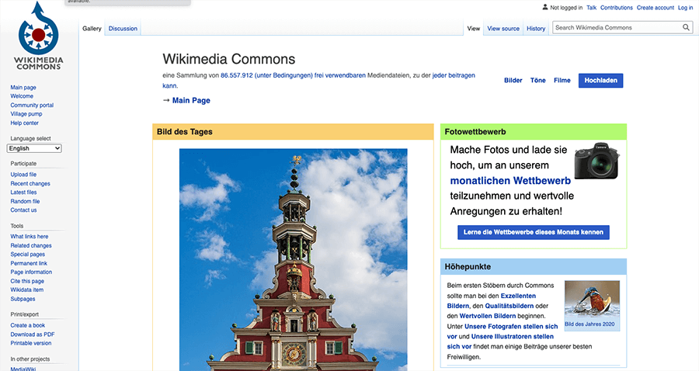Screen dimensions: 699x371
Task: Click the Bild des Jahres 2020 caption
Action: point(589,324)
